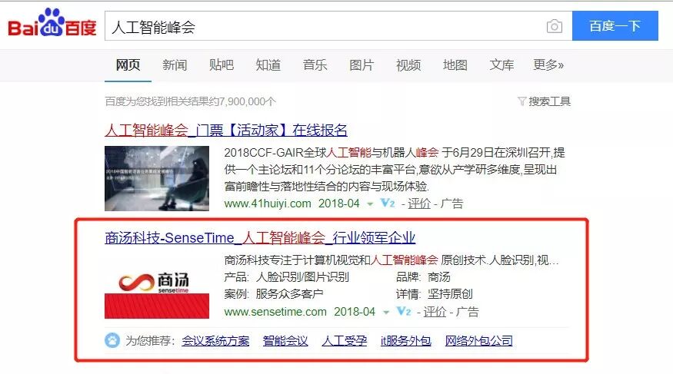Screen dimensions: 673x374
Task: Click V2 badge on sensetime result
Action: (404, 312)
